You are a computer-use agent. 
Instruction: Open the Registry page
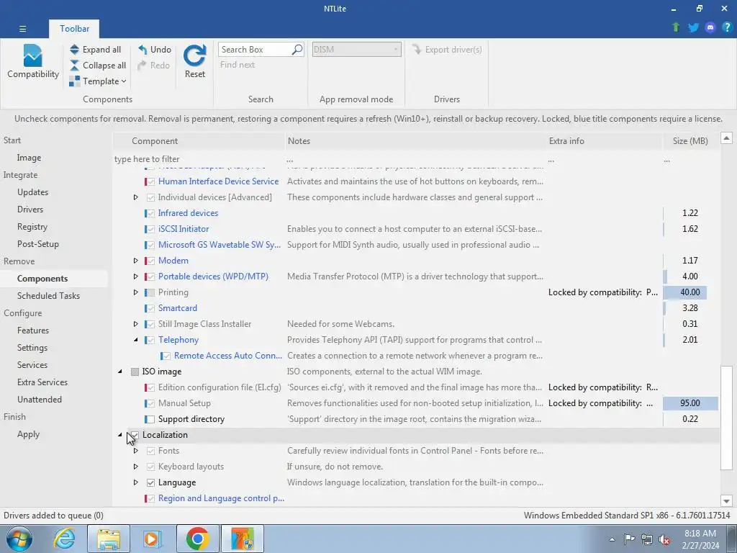(x=32, y=227)
